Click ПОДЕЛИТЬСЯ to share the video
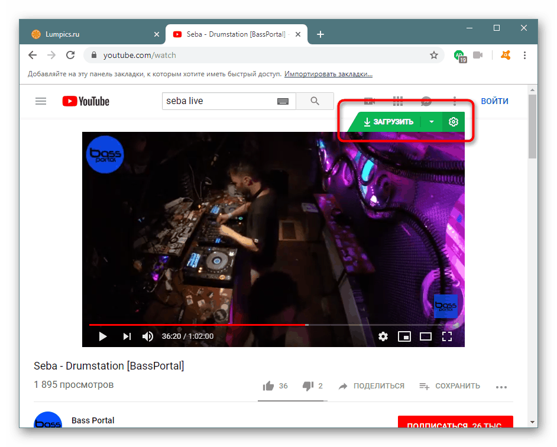Image resolution: width=557 pixels, height=447 pixels. (371, 386)
